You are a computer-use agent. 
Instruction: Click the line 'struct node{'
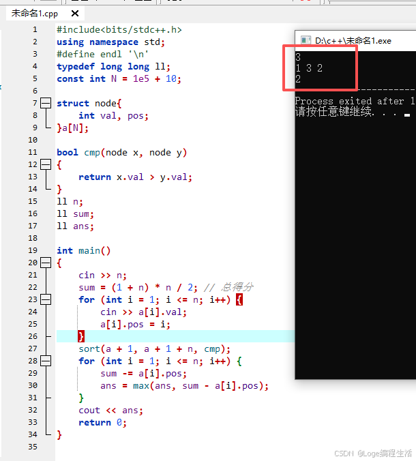[x=89, y=104]
